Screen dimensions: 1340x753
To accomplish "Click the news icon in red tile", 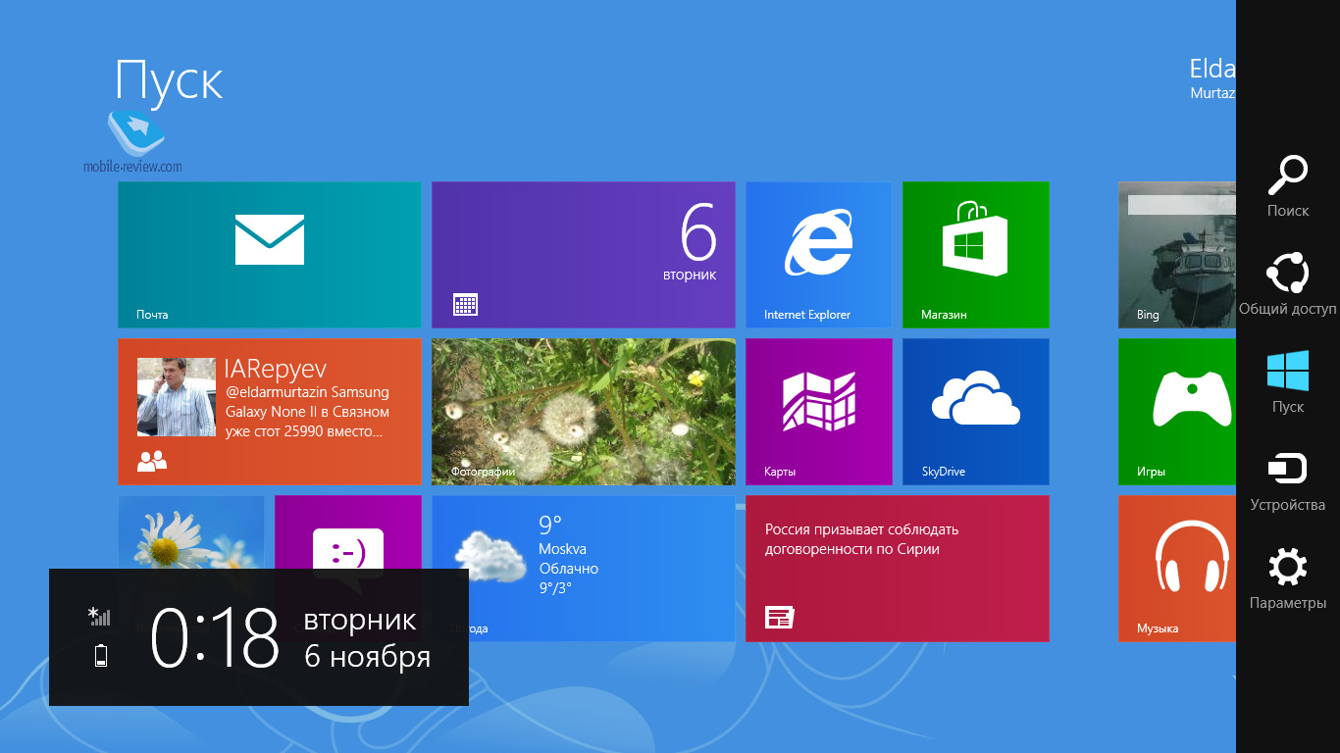I will click(781, 617).
